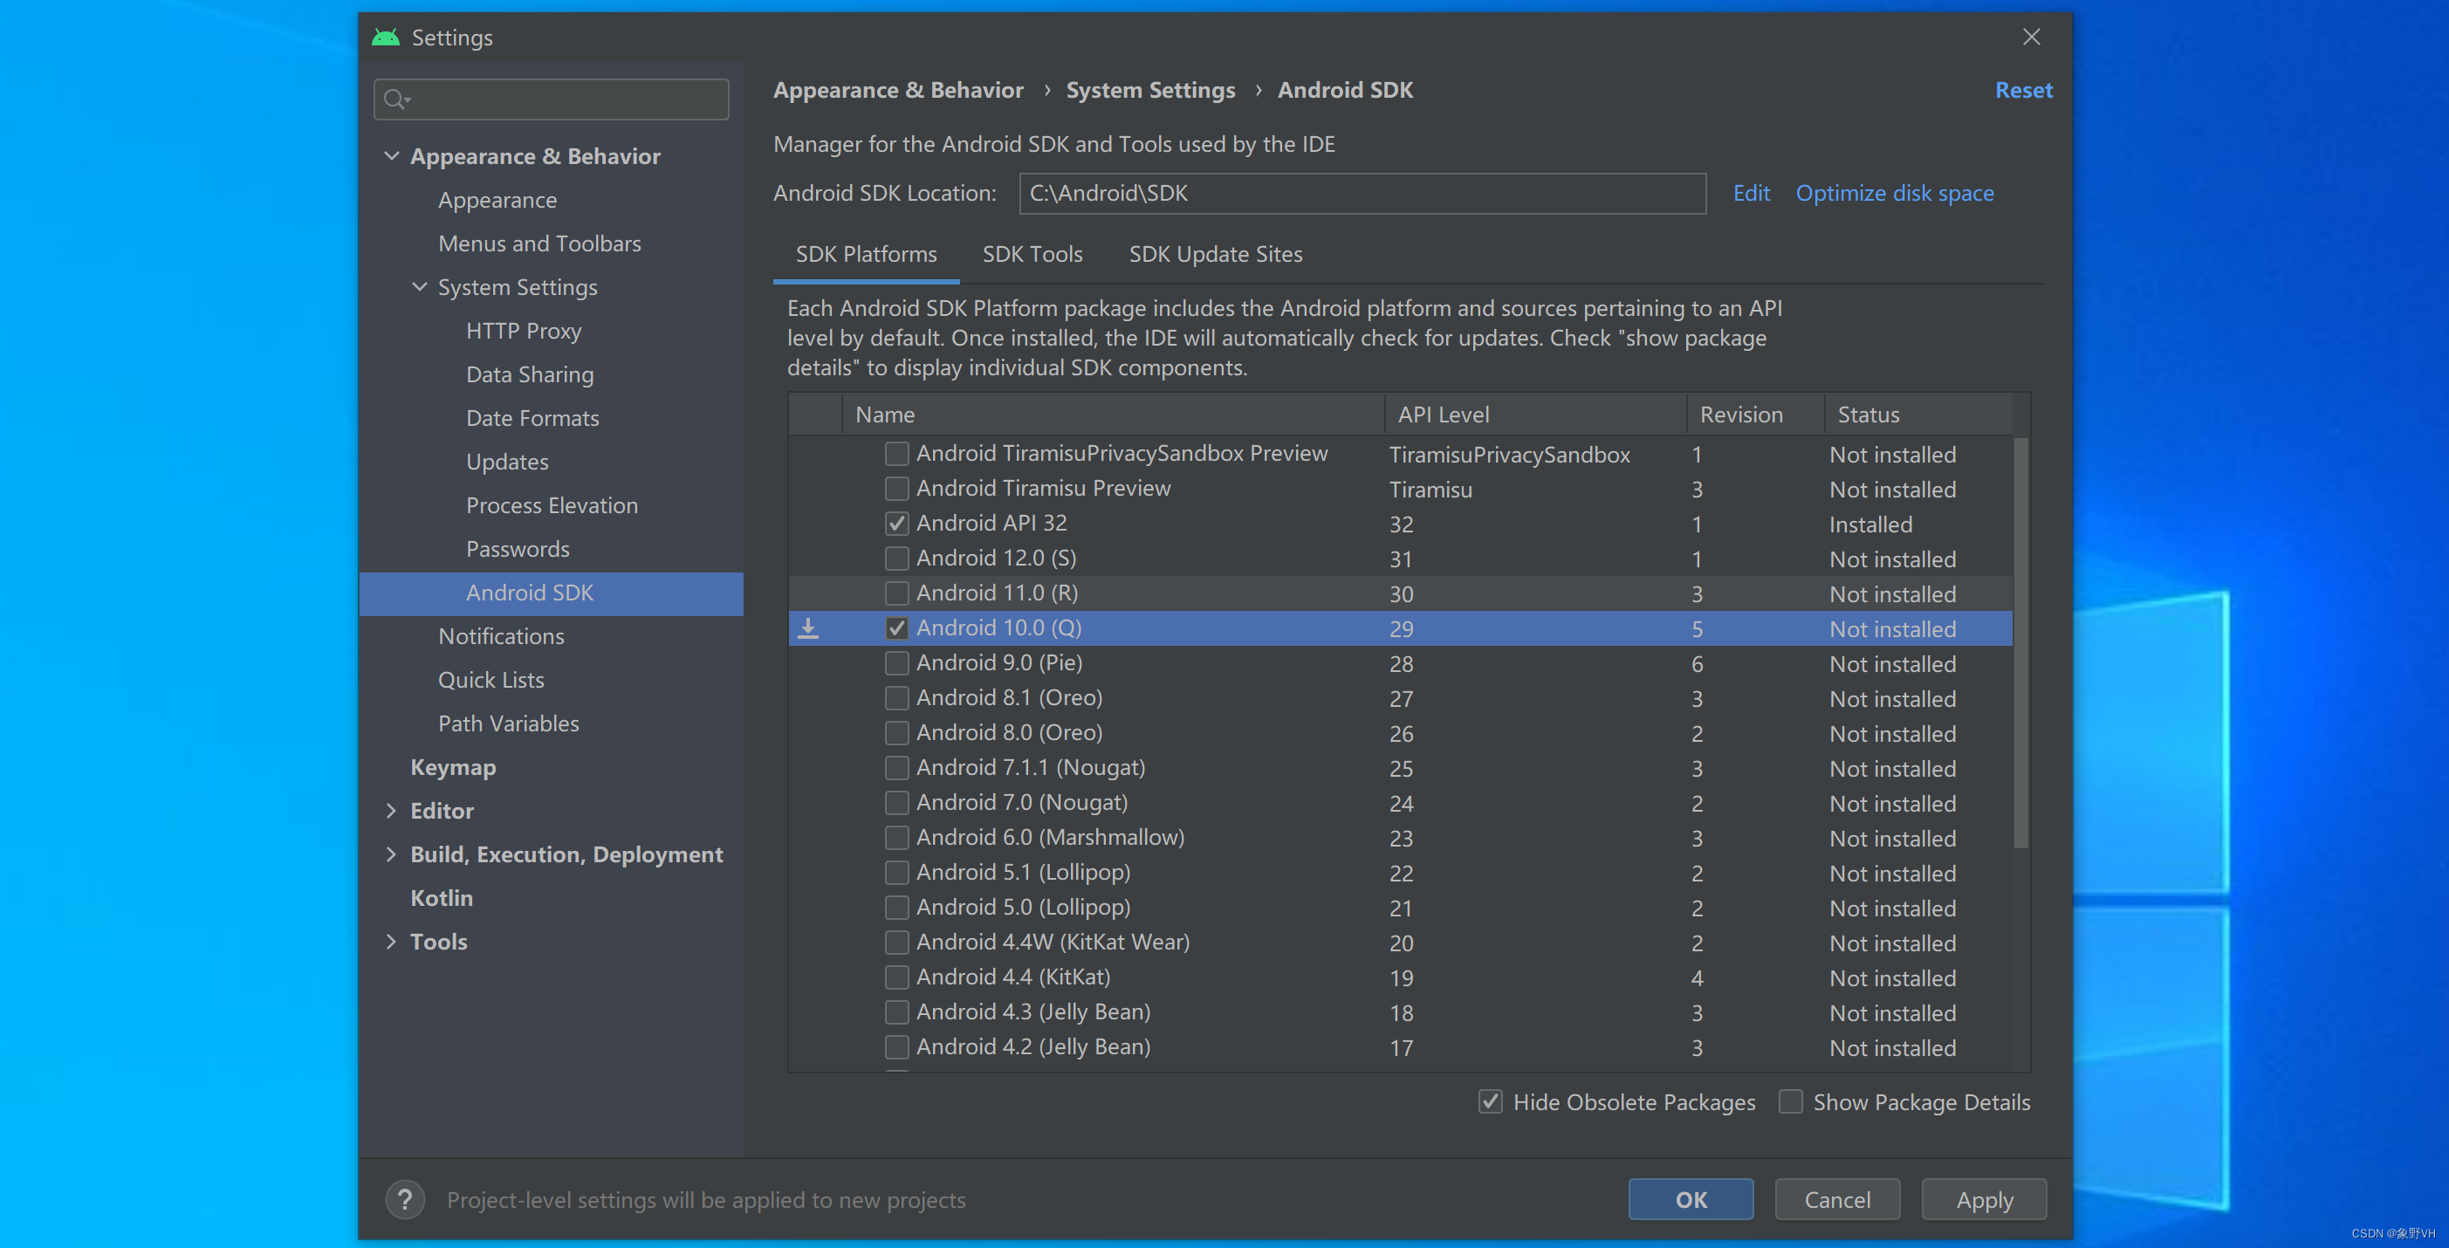The width and height of the screenshot is (2449, 1248).
Task: Open Date Formats settings
Action: tap(532, 418)
